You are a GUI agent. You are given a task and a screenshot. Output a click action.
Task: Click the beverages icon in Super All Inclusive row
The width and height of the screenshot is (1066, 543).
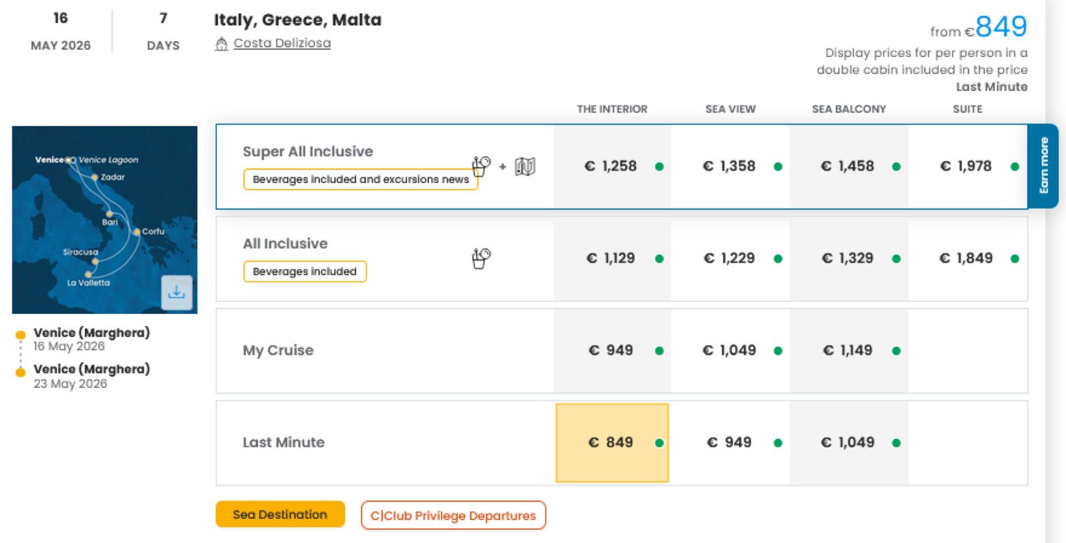point(482,166)
